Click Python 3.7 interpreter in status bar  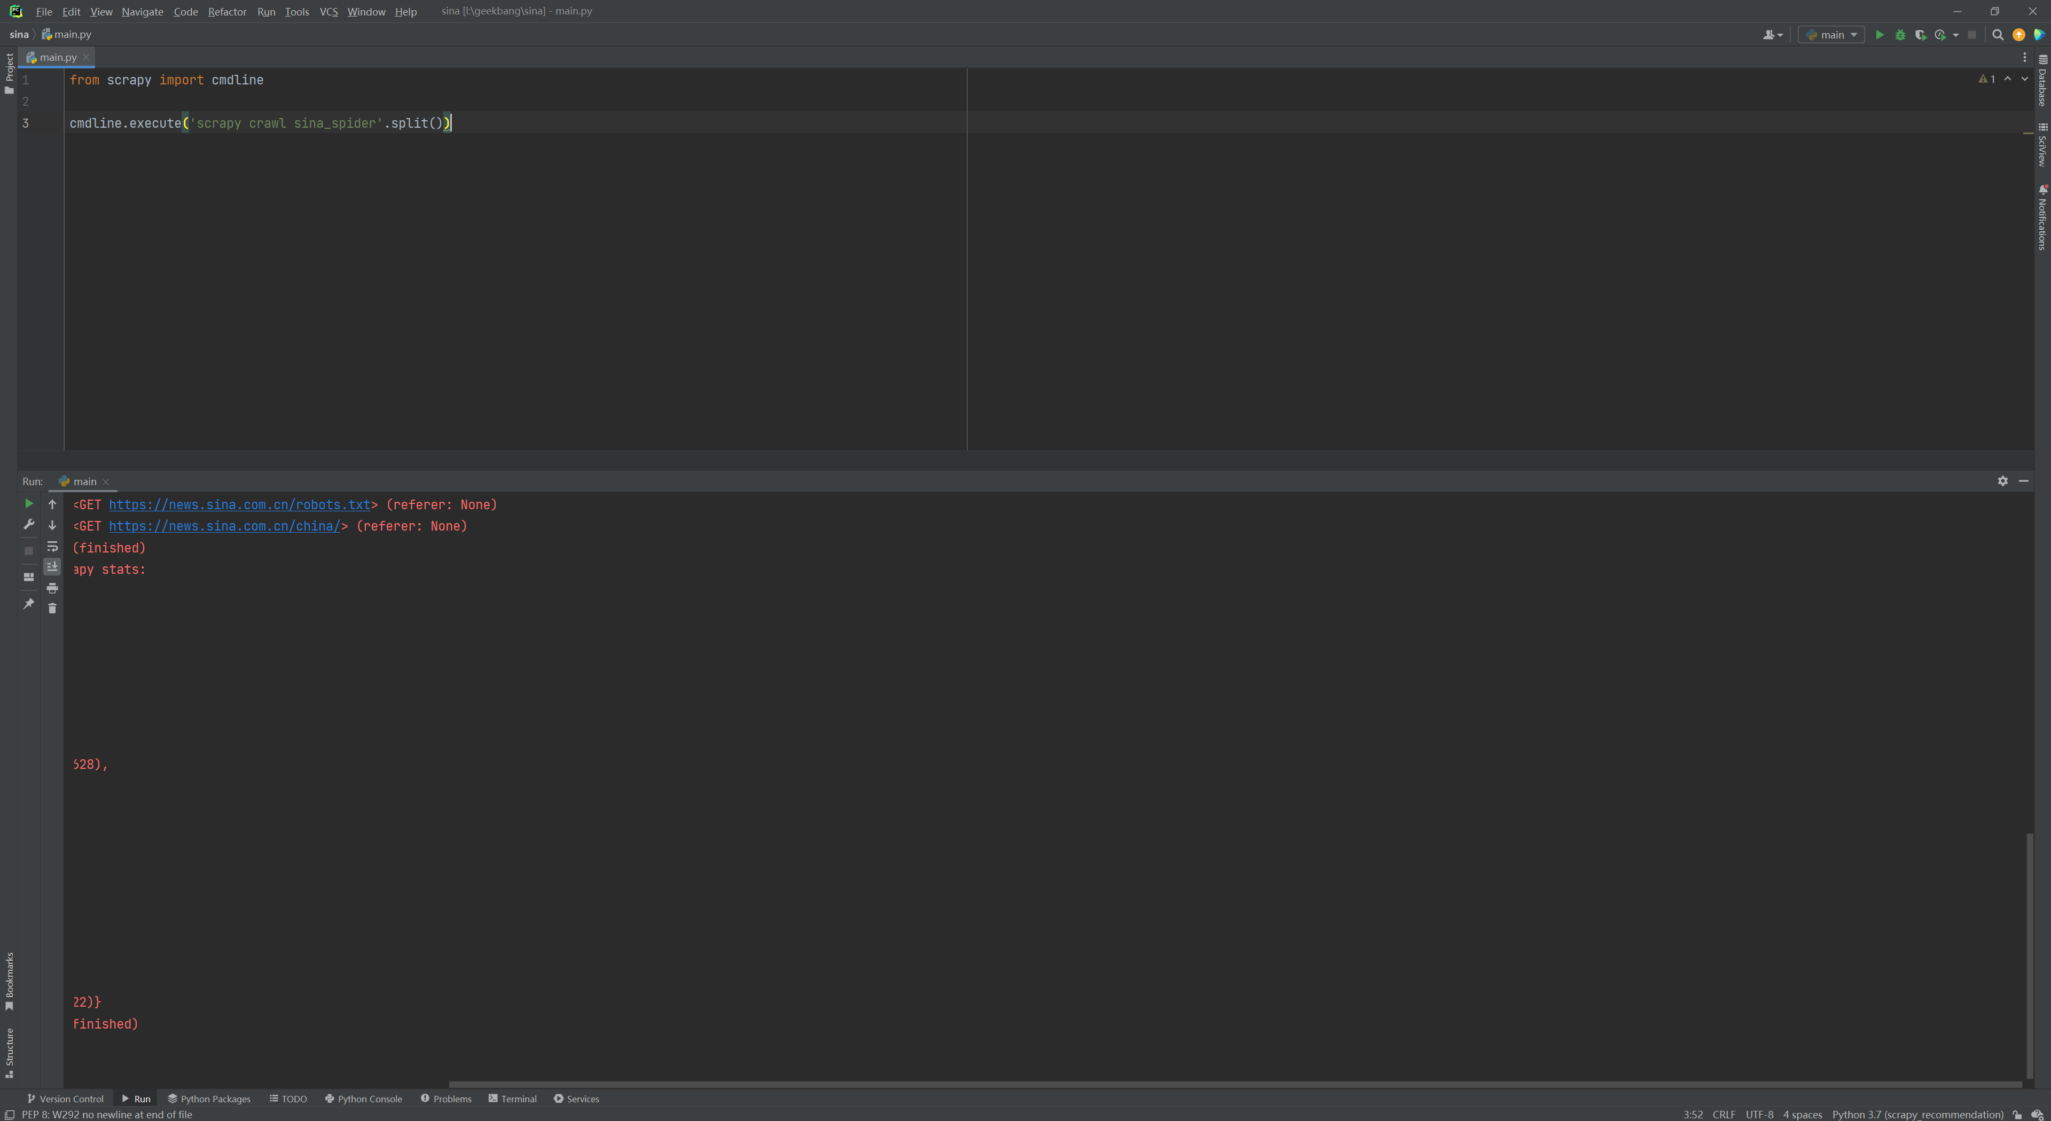pyautogui.click(x=1917, y=1115)
